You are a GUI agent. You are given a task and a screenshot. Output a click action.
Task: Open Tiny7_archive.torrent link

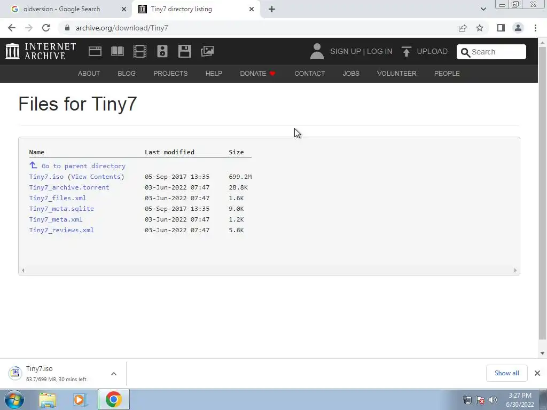tap(69, 187)
